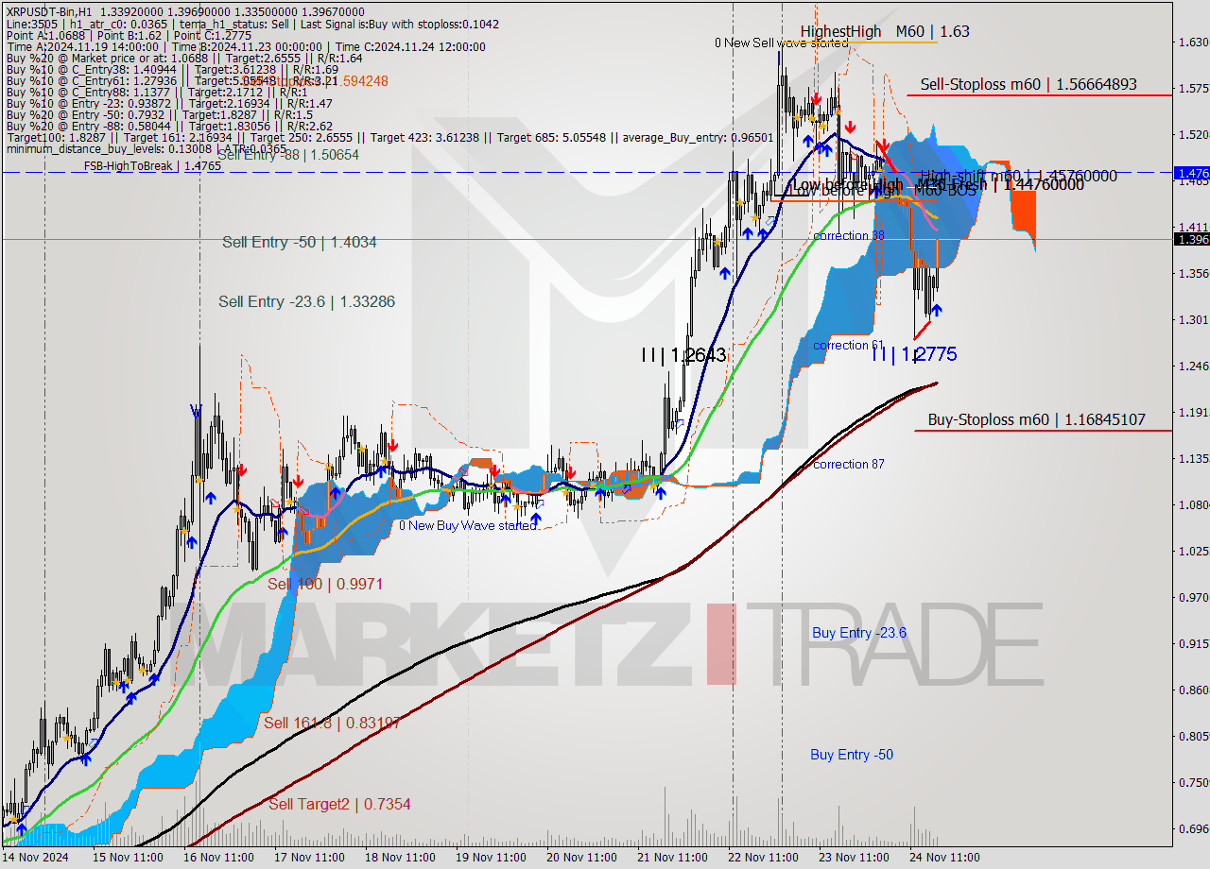
Task: Click the '20 Nov 11:00' time axis label
Action: (581, 858)
